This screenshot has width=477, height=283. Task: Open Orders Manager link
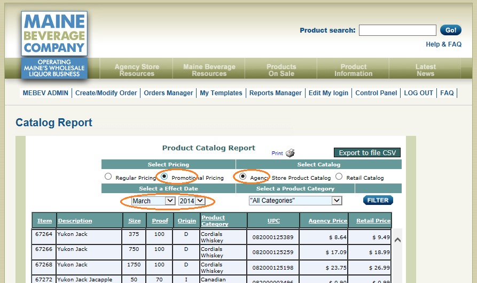pos(168,93)
